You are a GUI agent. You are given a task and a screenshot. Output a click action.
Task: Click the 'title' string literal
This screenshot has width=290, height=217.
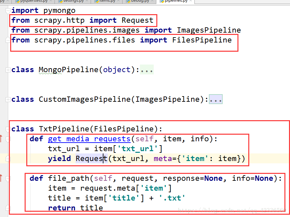124,198
